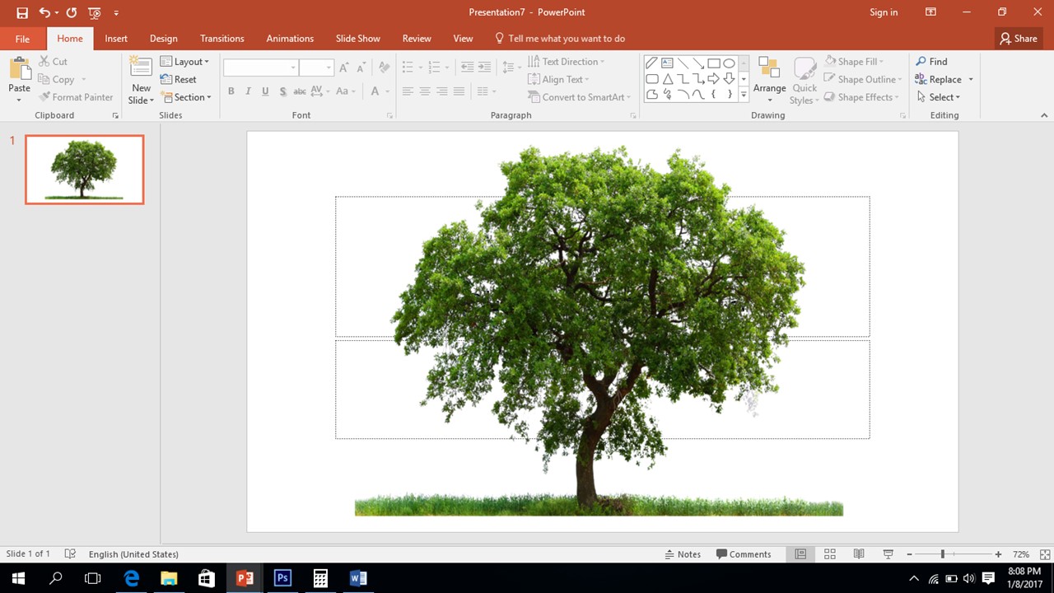Start Slide Show from the status bar

tap(888, 553)
